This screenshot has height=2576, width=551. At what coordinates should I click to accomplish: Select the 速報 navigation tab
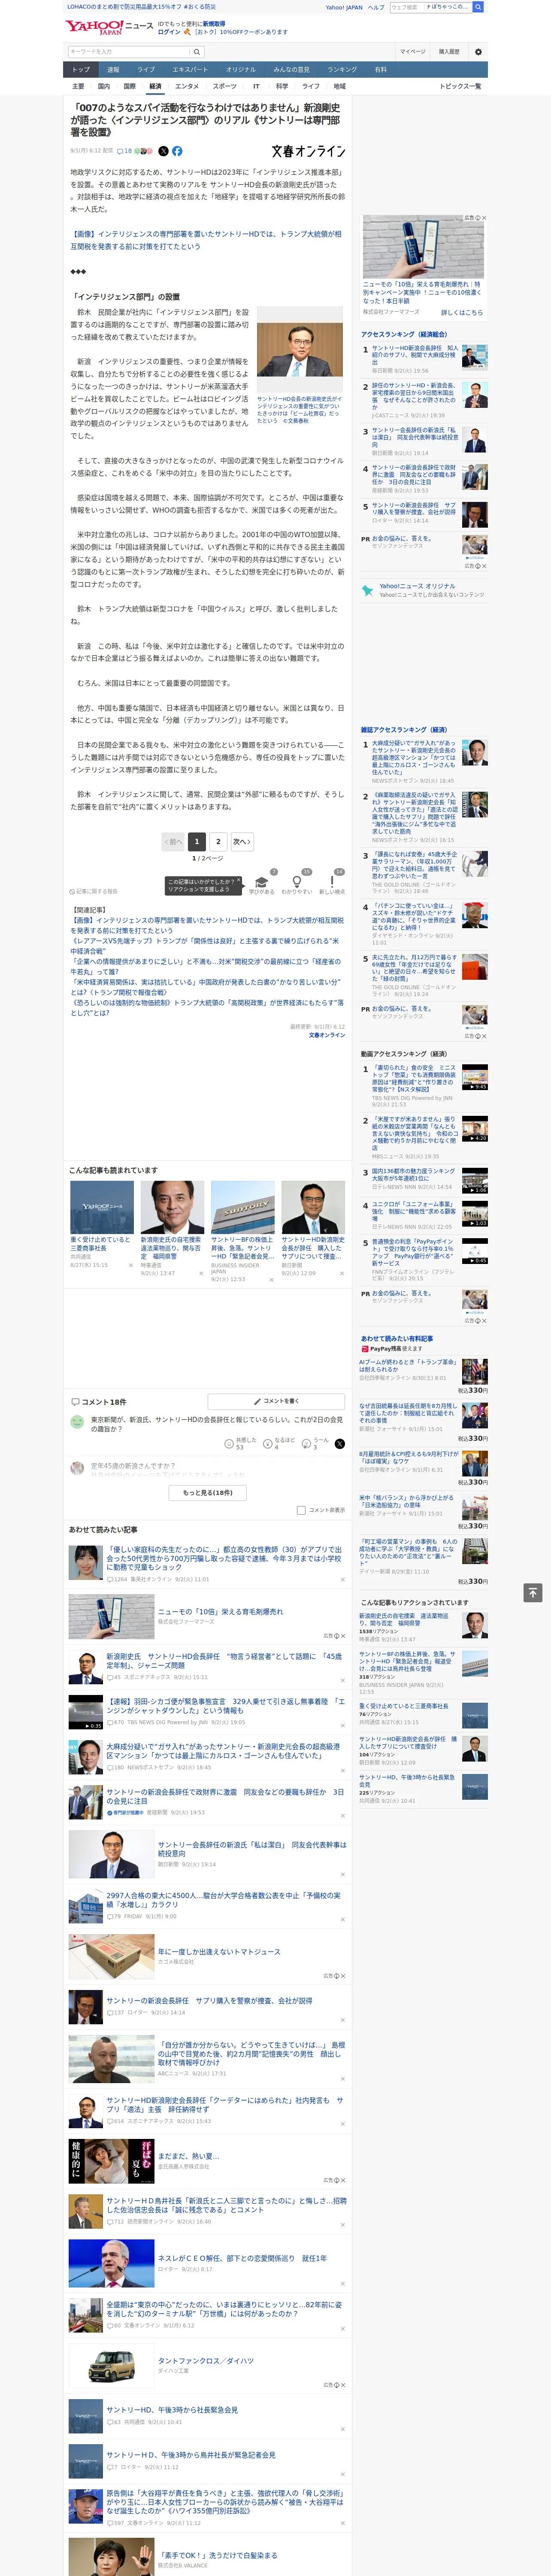click(x=113, y=69)
